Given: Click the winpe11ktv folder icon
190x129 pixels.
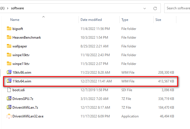Looking at the screenshot, I should (9, 64).
